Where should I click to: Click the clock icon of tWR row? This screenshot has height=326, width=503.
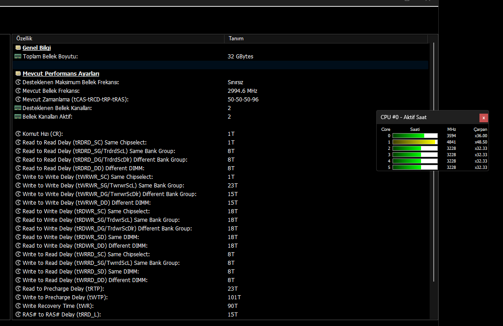[x=18, y=306]
